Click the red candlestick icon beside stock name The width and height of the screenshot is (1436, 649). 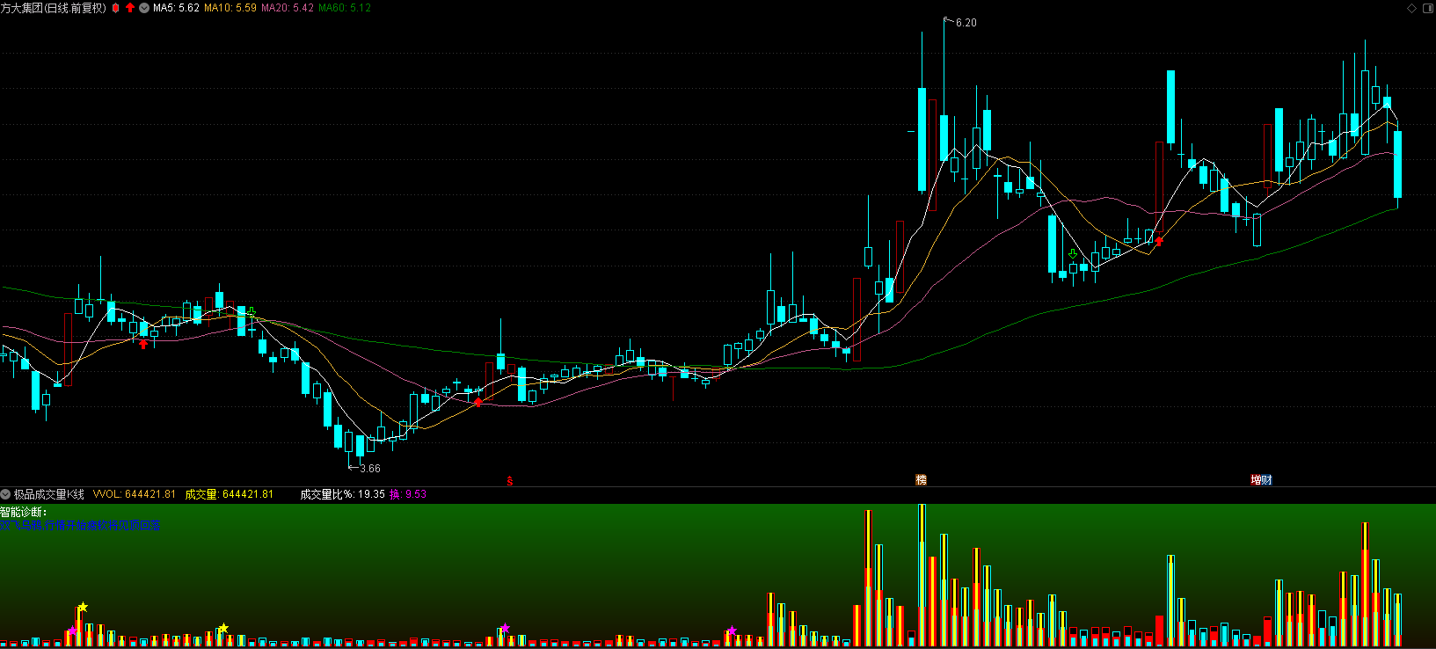click(x=115, y=8)
